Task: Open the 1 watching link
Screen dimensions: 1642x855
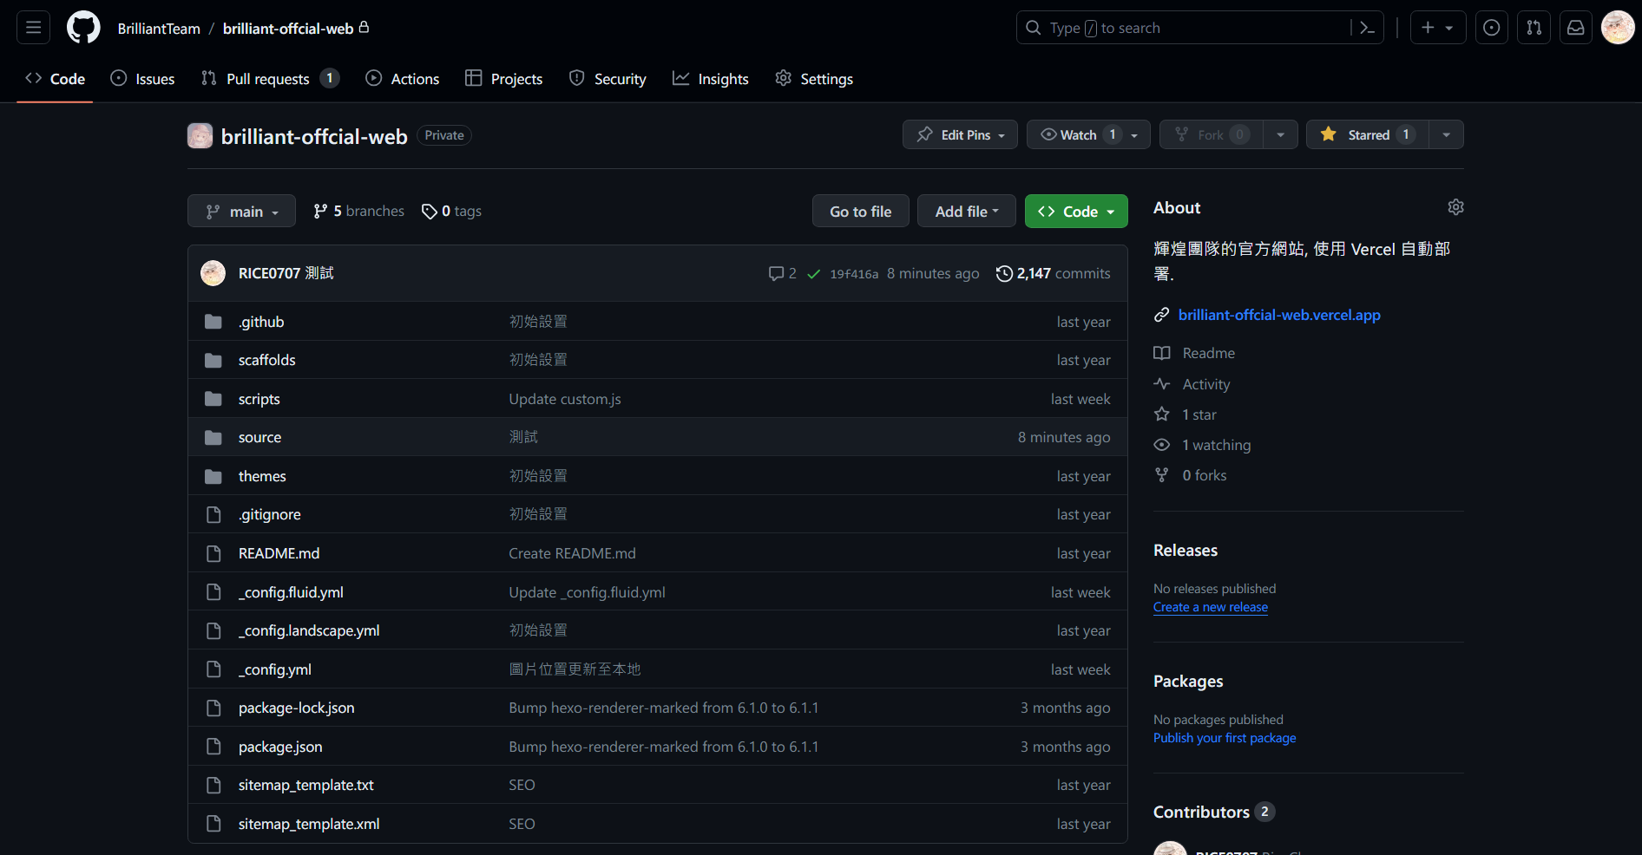Action: tap(1202, 445)
